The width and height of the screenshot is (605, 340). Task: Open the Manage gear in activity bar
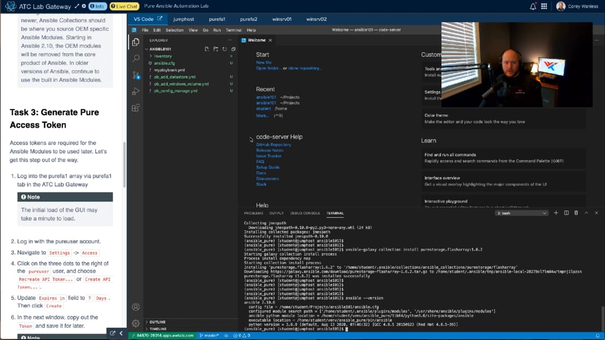136,323
